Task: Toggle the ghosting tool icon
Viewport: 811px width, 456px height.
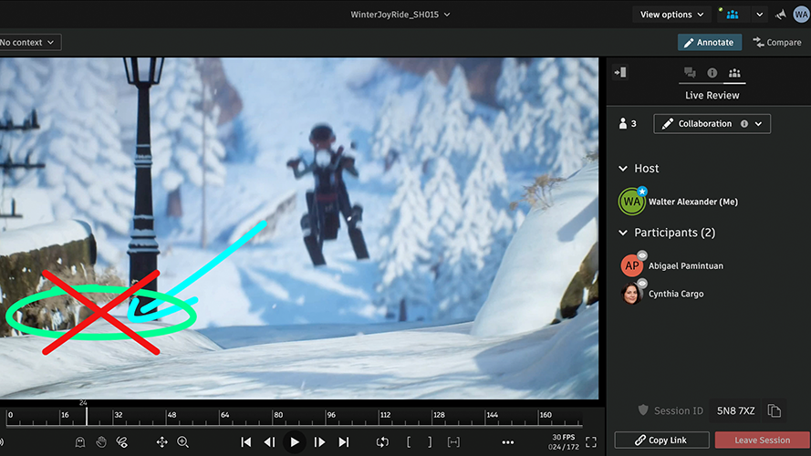Action: 79,442
